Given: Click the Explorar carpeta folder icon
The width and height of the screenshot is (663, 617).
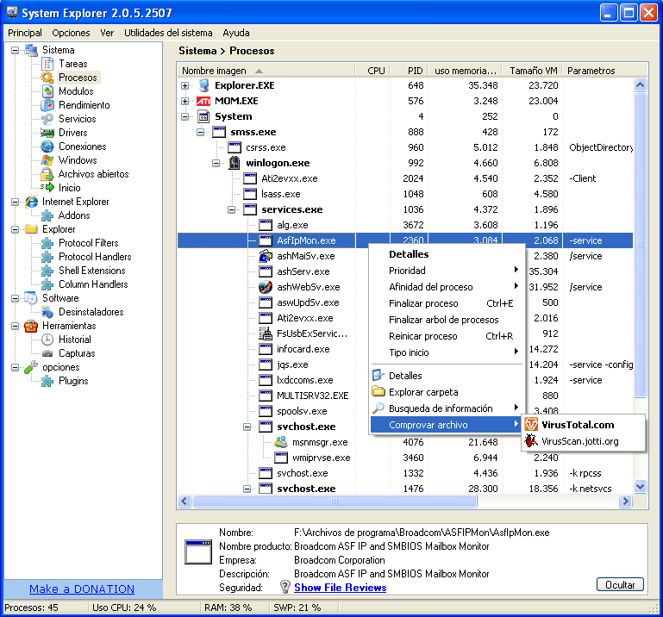Looking at the screenshot, I should click(x=378, y=391).
